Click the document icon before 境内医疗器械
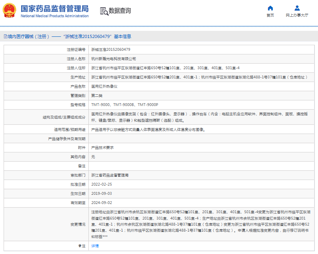 coord(5,36)
